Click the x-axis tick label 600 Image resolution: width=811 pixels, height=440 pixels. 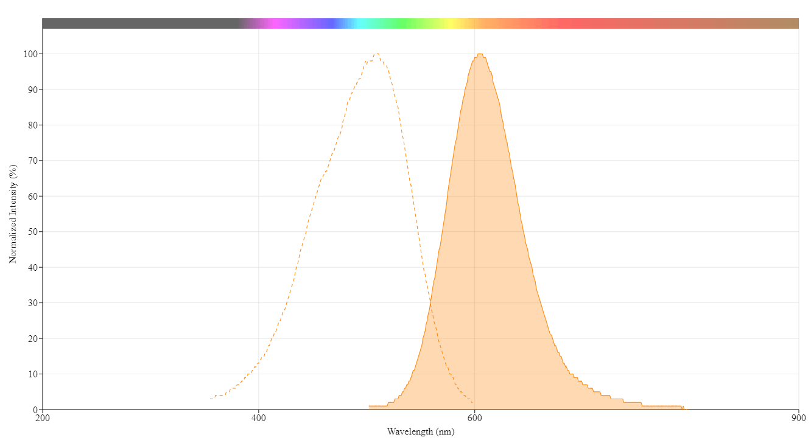pyautogui.click(x=474, y=418)
